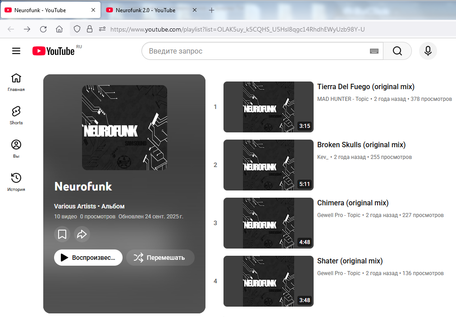Share the Neurofunk playlist

(82, 234)
